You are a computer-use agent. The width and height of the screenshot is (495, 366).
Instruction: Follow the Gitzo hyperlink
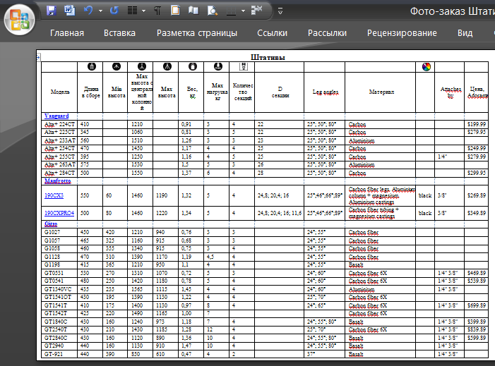click(51, 224)
